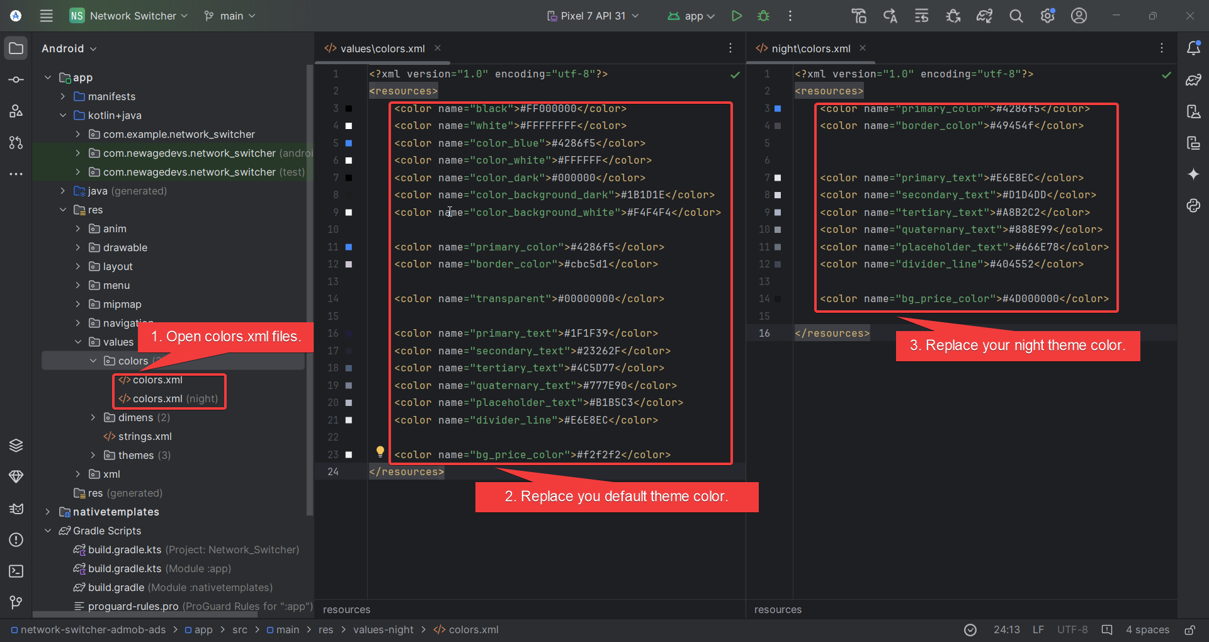Click the intention lightbulb on line 23

tap(380, 451)
